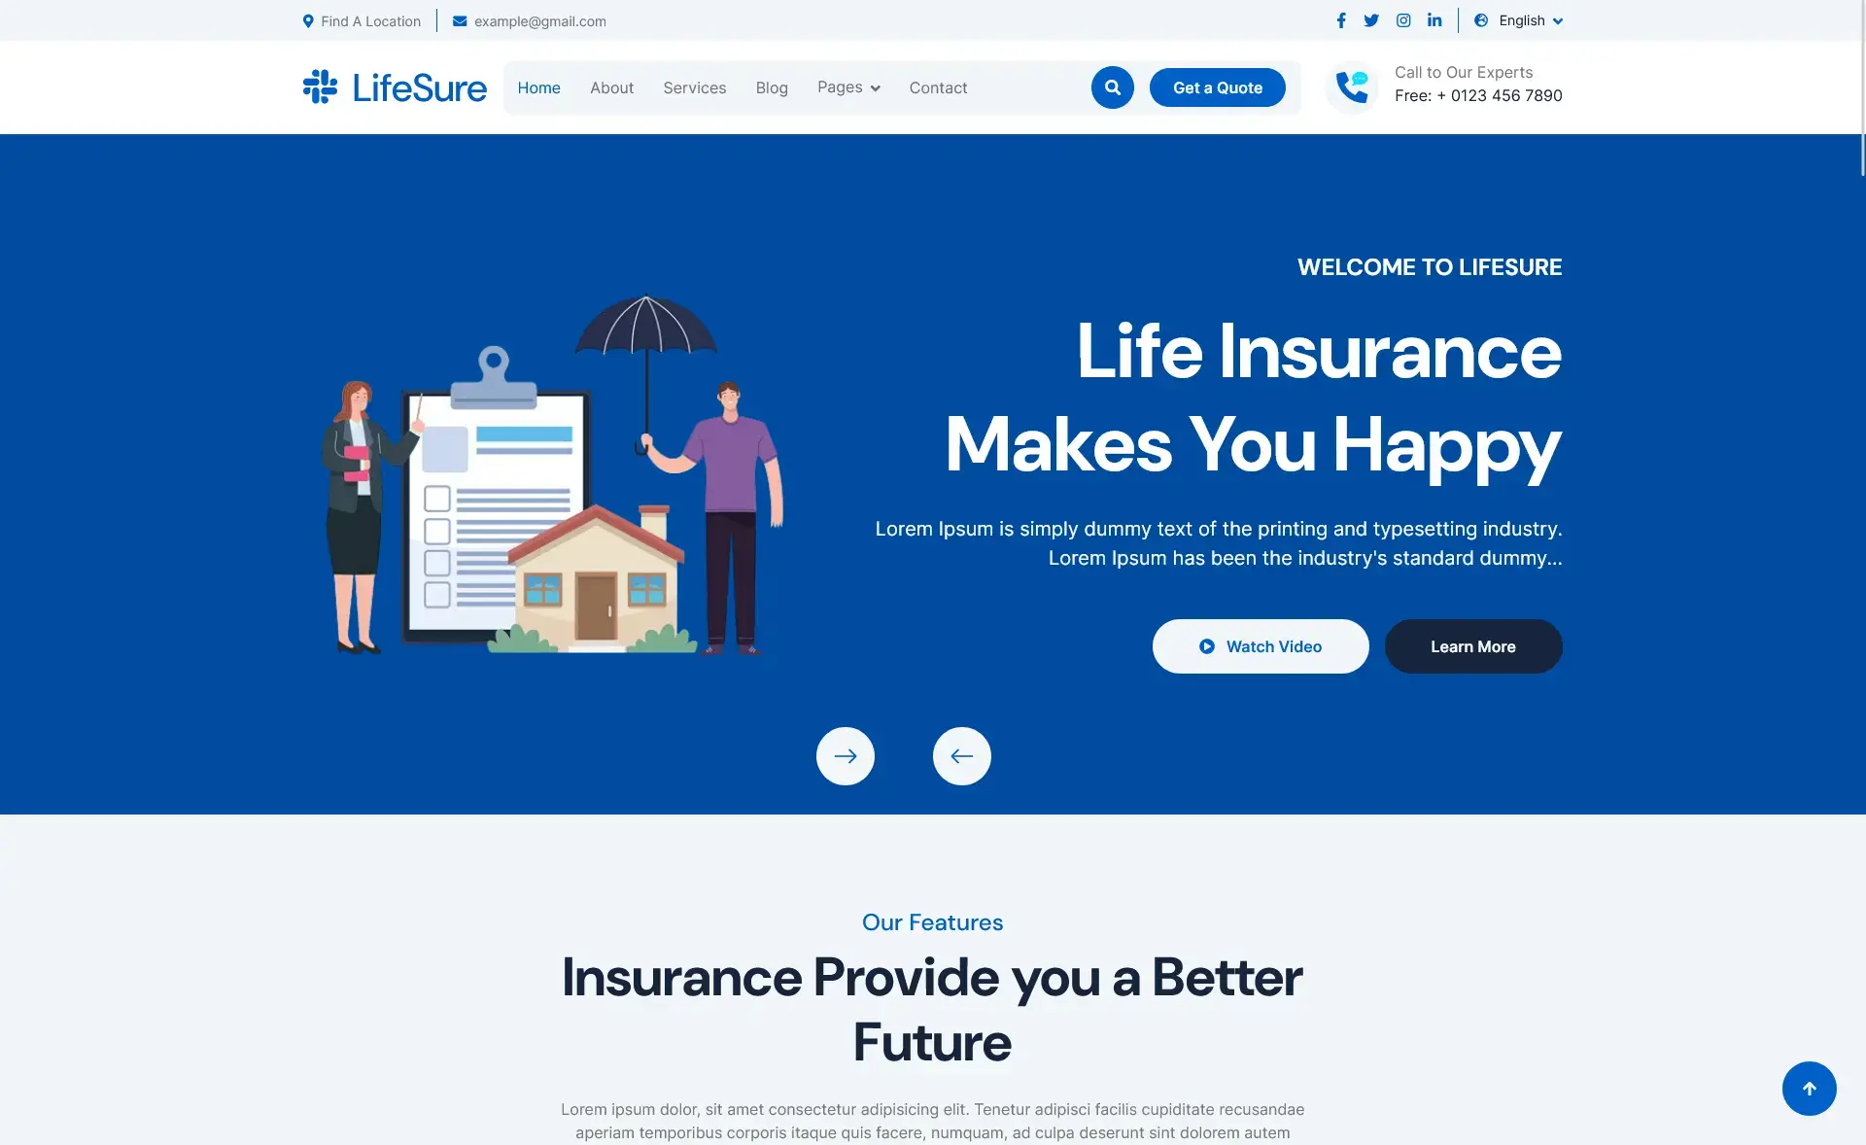
Task: Click the Services menu item
Action: 695,87
